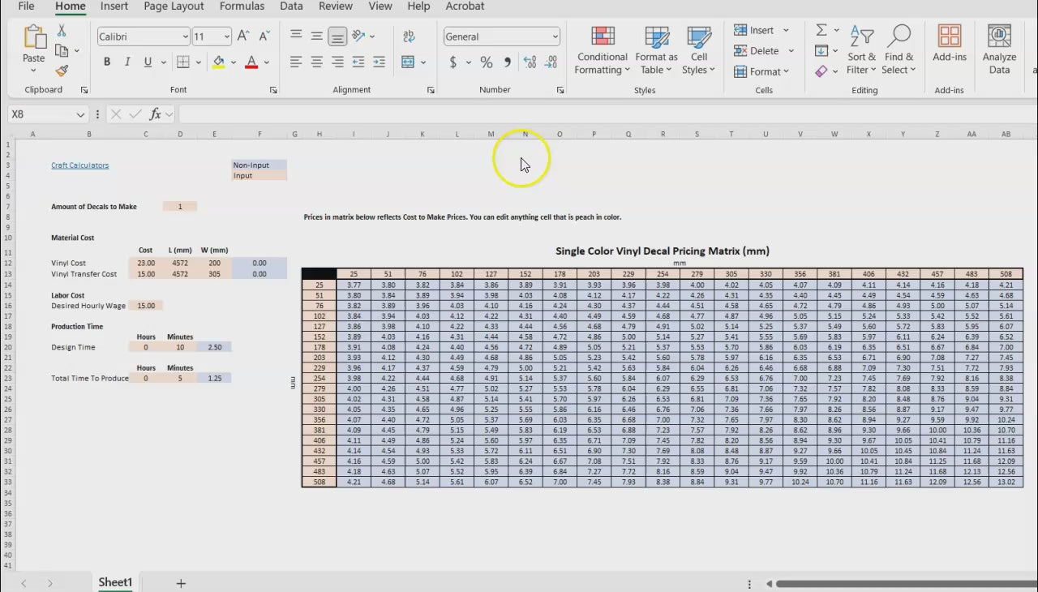
Task: Switch to the Formulas ribbon tab
Action: coord(242,6)
